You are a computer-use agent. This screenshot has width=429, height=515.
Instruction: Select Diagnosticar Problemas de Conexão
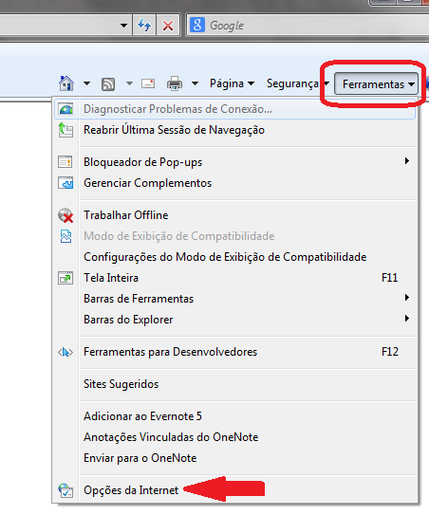point(235,109)
